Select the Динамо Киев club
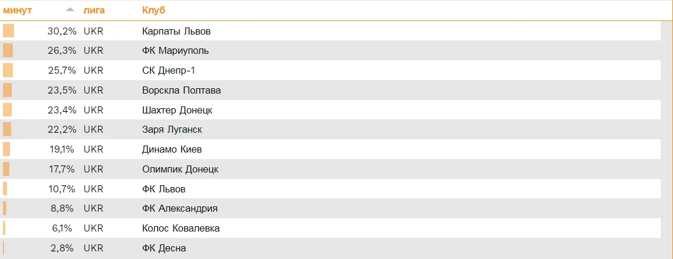Screen dimensions: 673x259 coord(172,149)
